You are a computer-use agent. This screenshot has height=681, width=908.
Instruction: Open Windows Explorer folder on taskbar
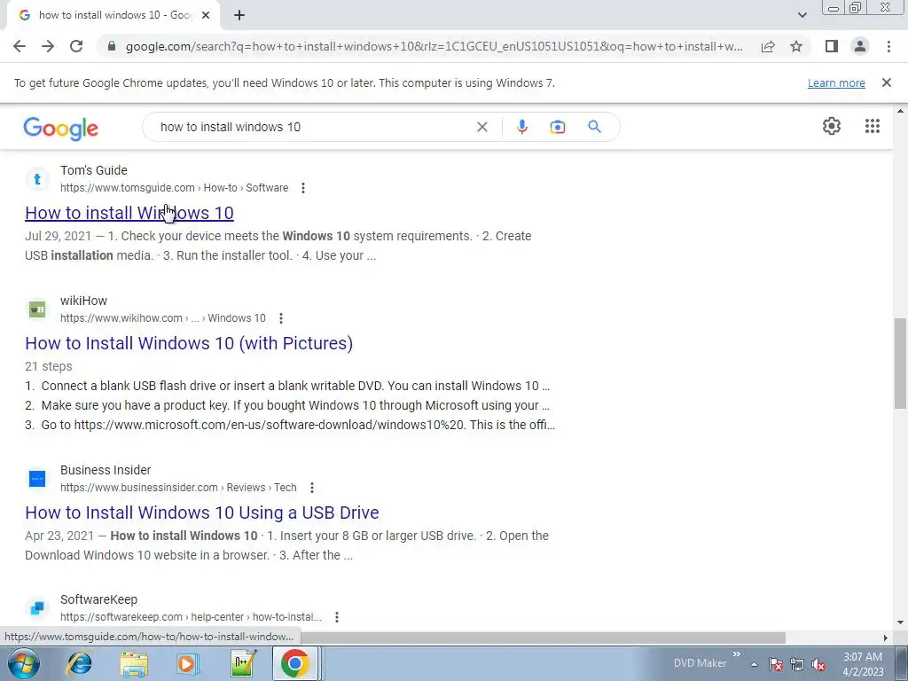point(134,663)
